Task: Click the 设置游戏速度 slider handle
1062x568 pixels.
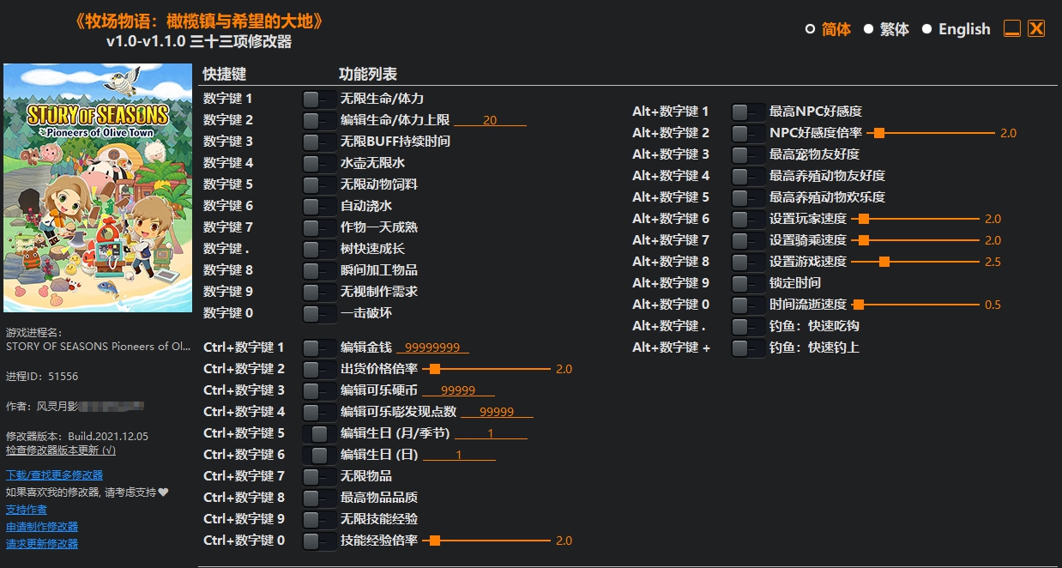Action: [x=884, y=261]
